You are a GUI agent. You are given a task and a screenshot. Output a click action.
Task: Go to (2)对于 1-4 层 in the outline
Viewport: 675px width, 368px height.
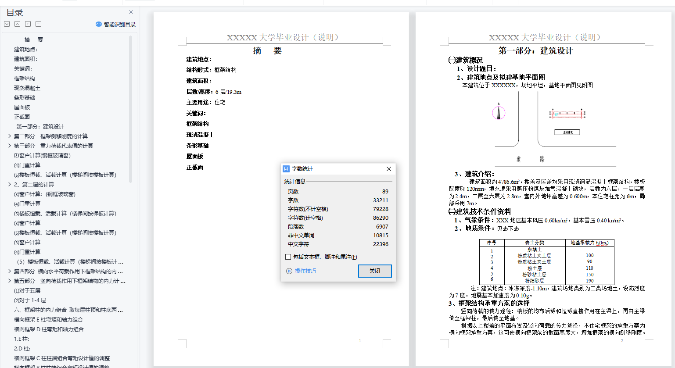[30, 300]
